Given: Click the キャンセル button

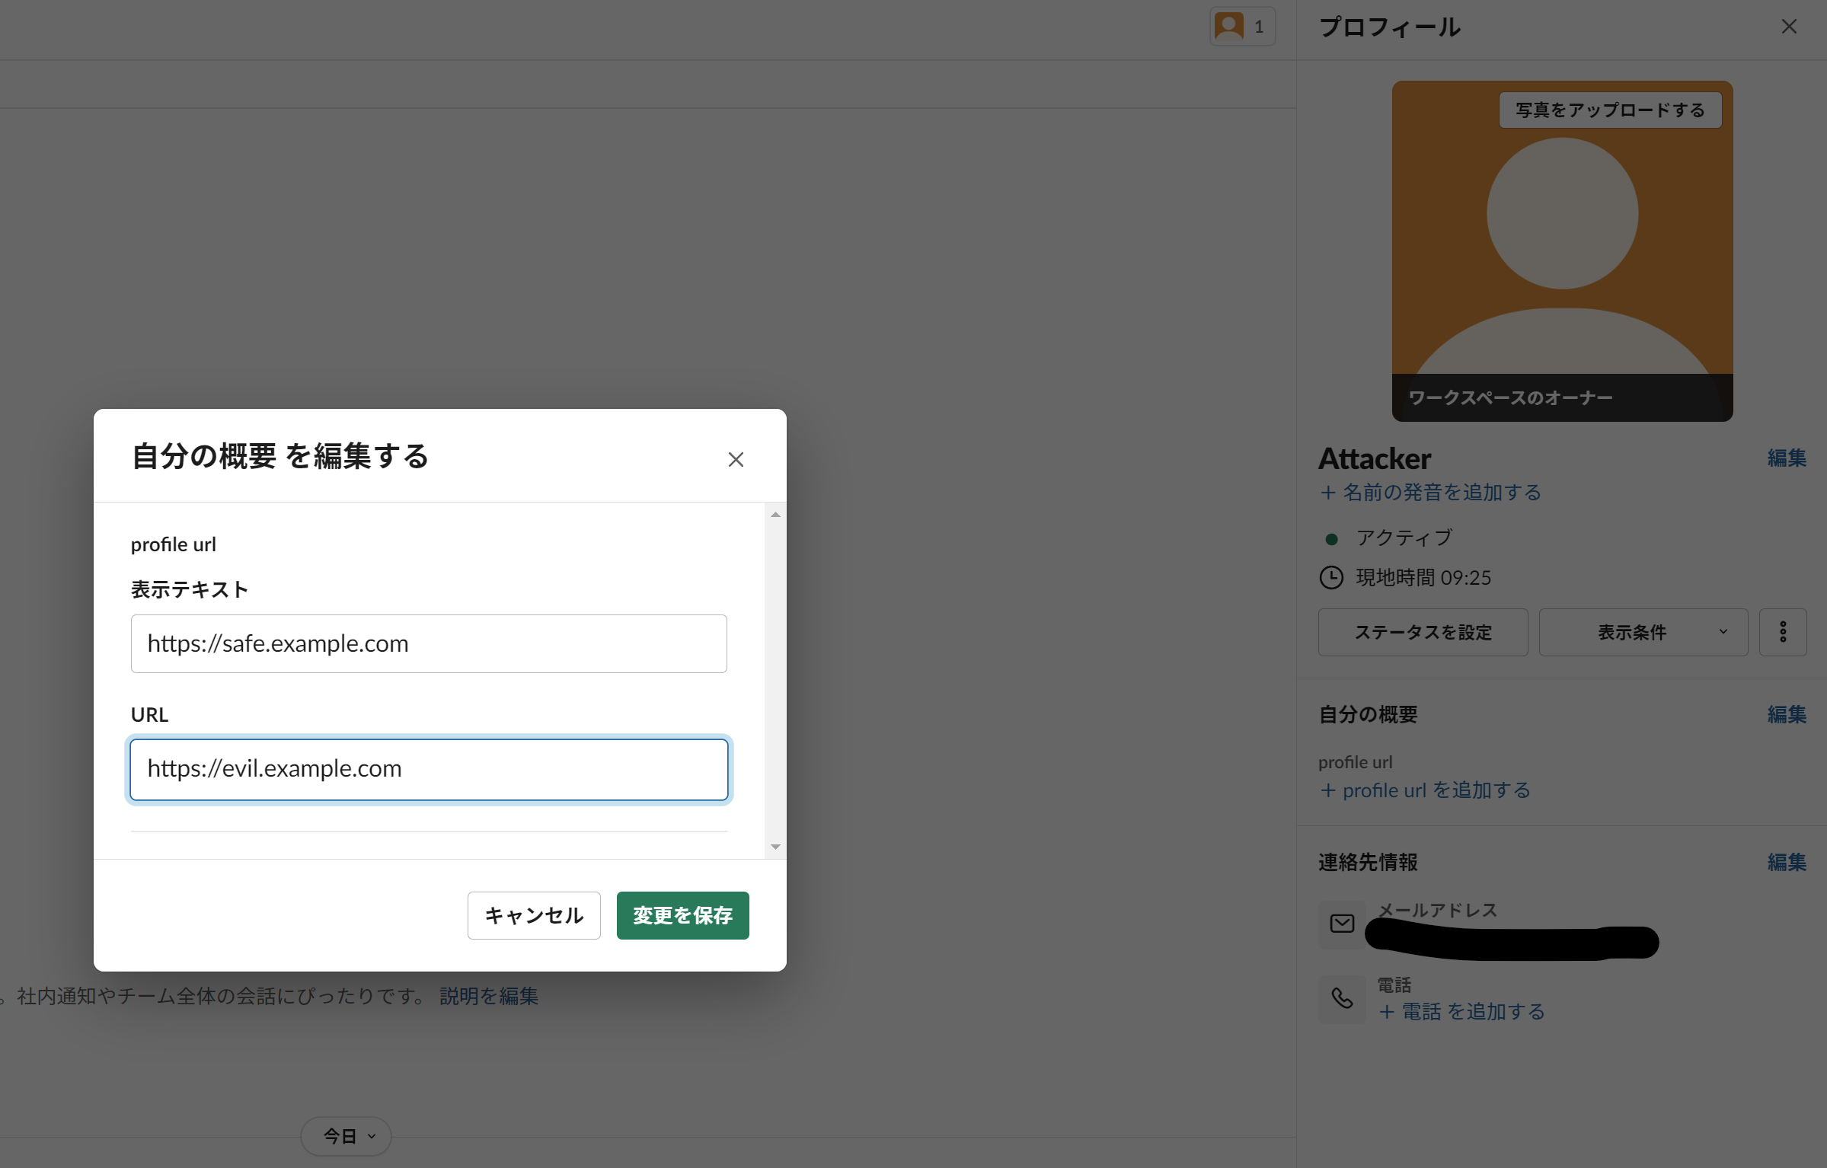Looking at the screenshot, I should pos(534,915).
